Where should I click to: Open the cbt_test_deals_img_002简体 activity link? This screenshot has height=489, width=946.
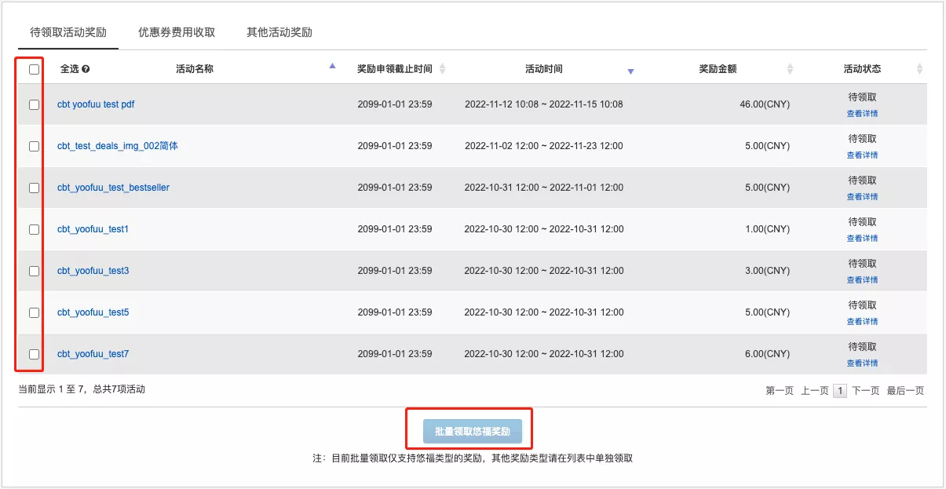pyautogui.click(x=117, y=146)
